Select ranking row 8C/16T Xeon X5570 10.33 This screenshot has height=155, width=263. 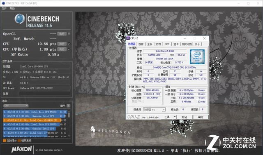(x=35, y=124)
